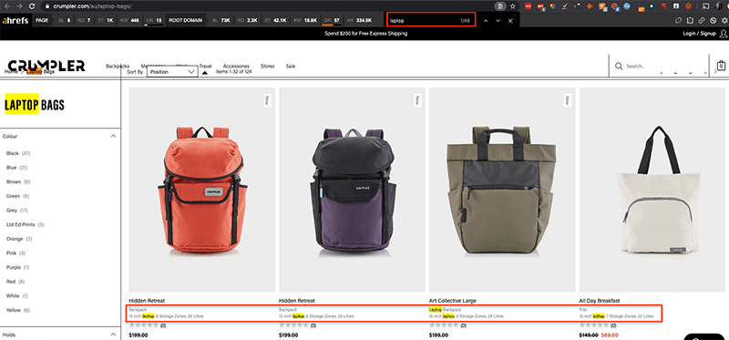Click the Ahrefs KW 446 metric
Image resolution: width=729 pixels, height=340 pixels.
point(129,20)
